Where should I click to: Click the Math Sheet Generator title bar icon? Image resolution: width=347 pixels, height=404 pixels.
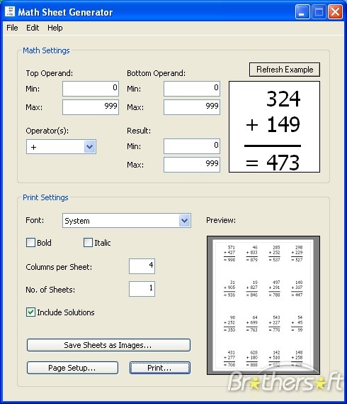pyautogui.click(x=10, y=12)
